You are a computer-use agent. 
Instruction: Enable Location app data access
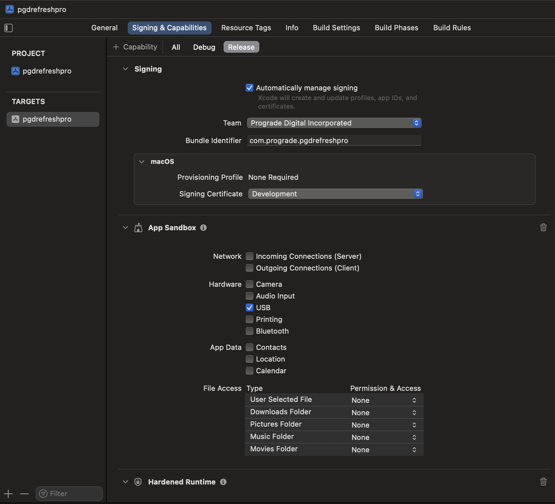[x=250, y=359]
